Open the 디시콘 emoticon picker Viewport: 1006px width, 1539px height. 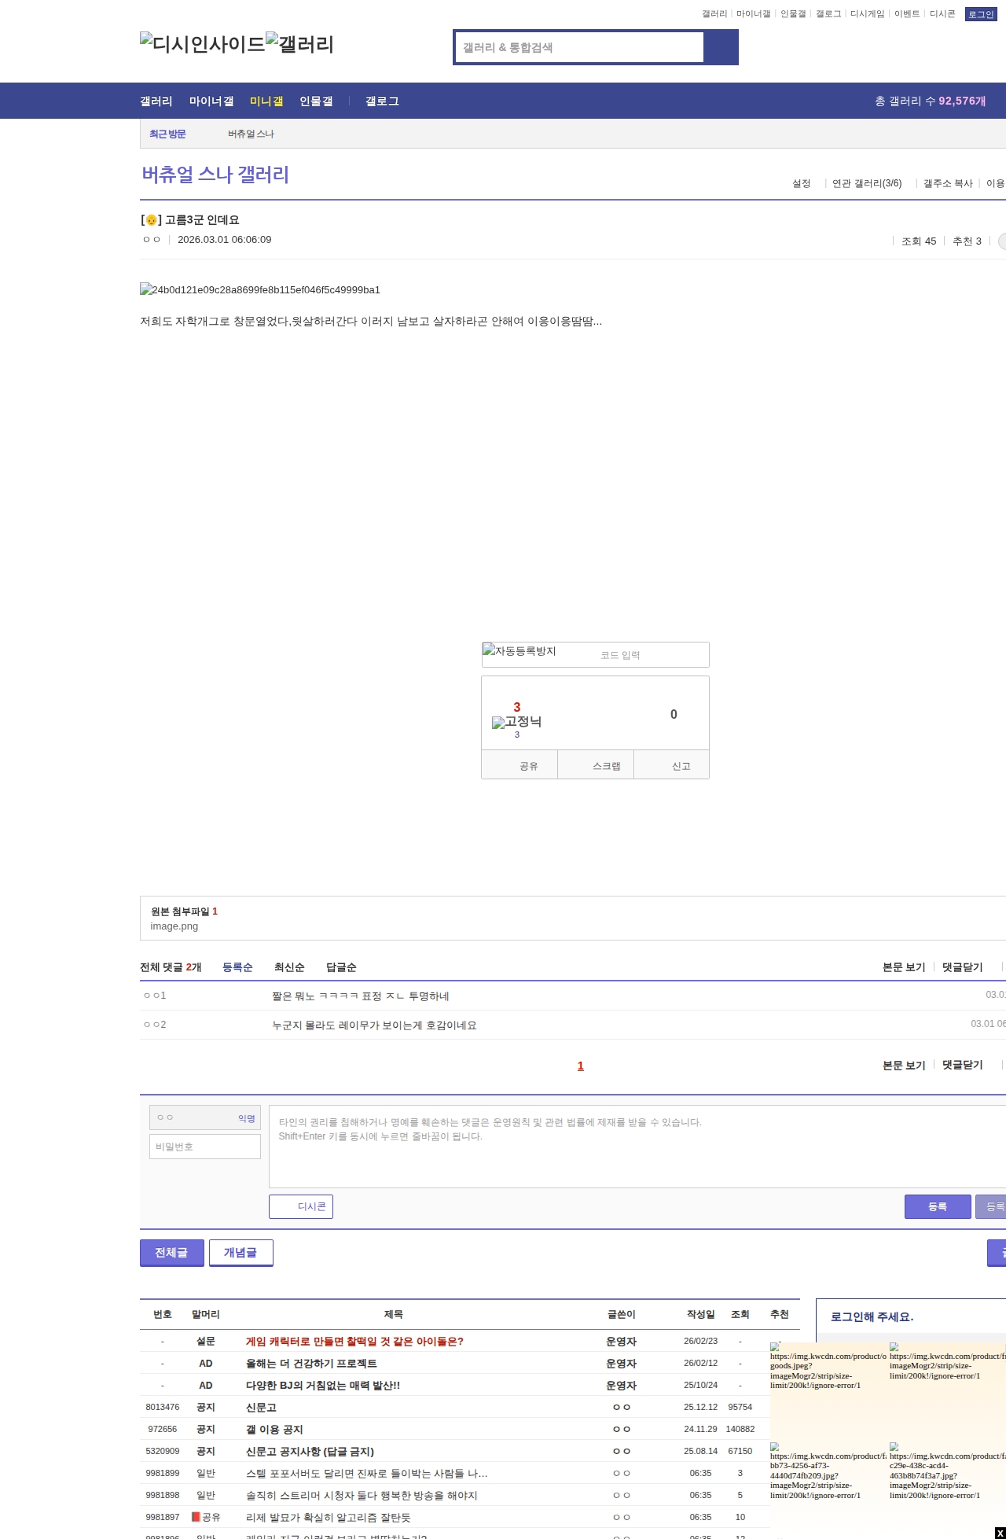coord(301,1206)
